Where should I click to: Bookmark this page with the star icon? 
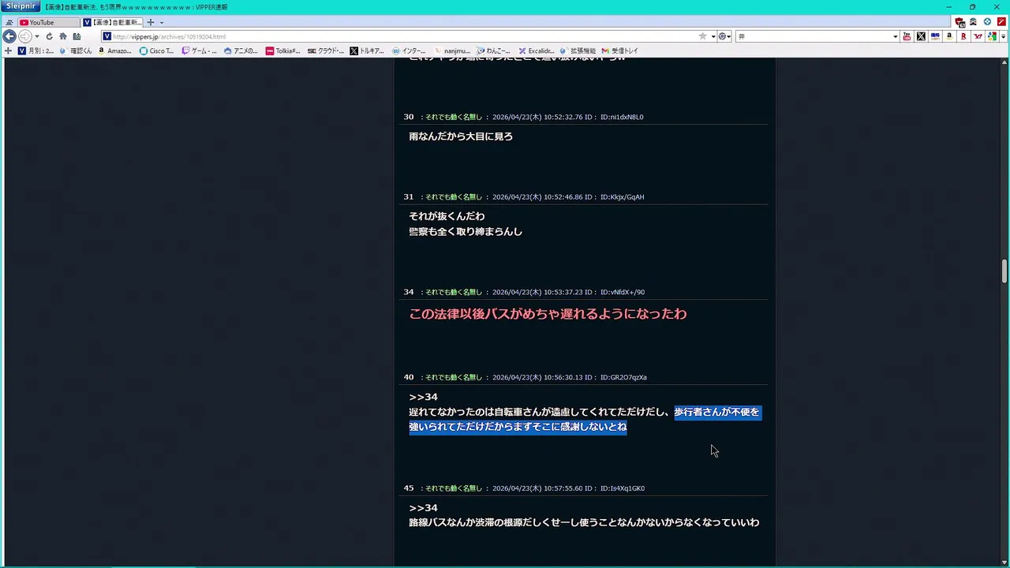(702, 36)
